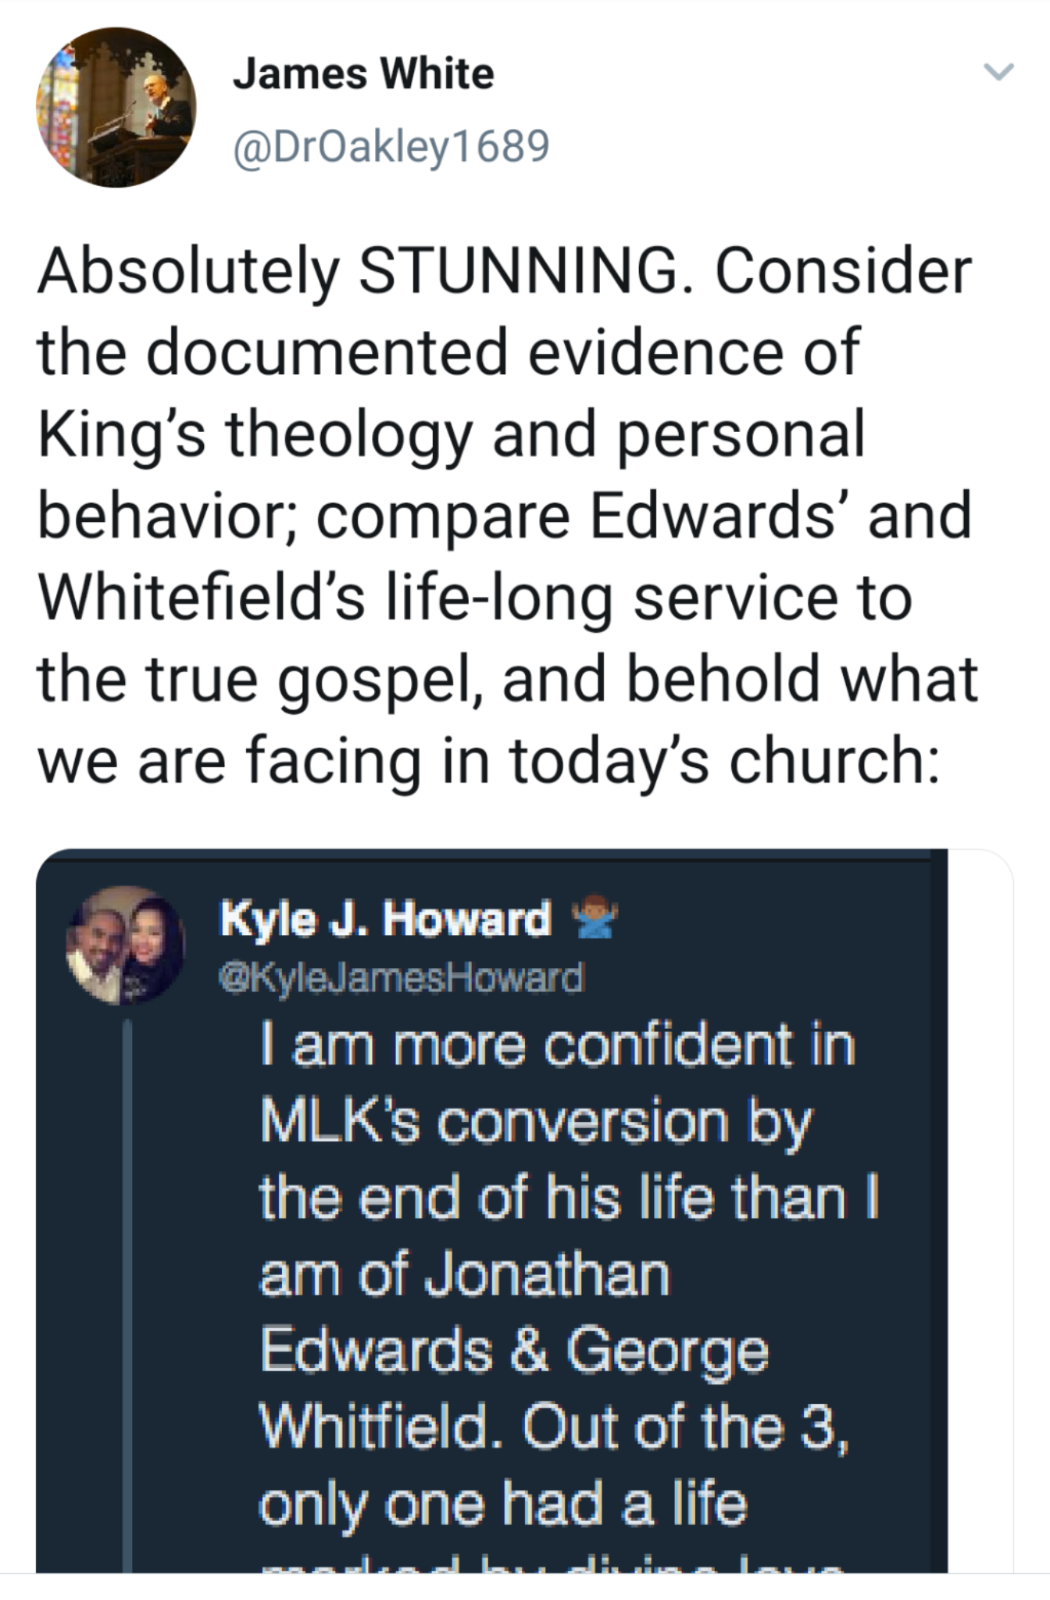
Task: Click Kyle J. Howard's profile avatar
Action: 127,944
